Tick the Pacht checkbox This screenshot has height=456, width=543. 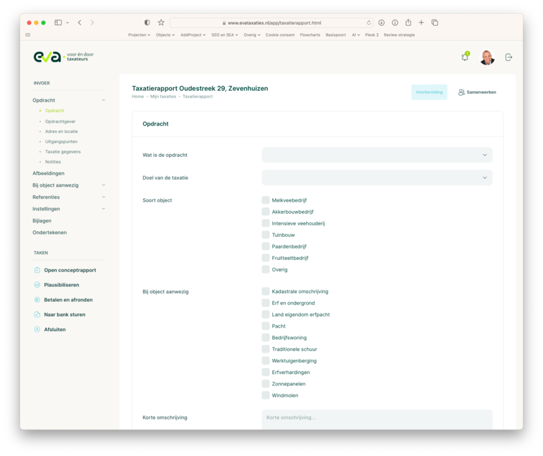click(265, 326)
